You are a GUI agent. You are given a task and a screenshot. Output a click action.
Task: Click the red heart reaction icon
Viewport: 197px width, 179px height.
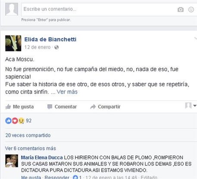coord(15,121)
